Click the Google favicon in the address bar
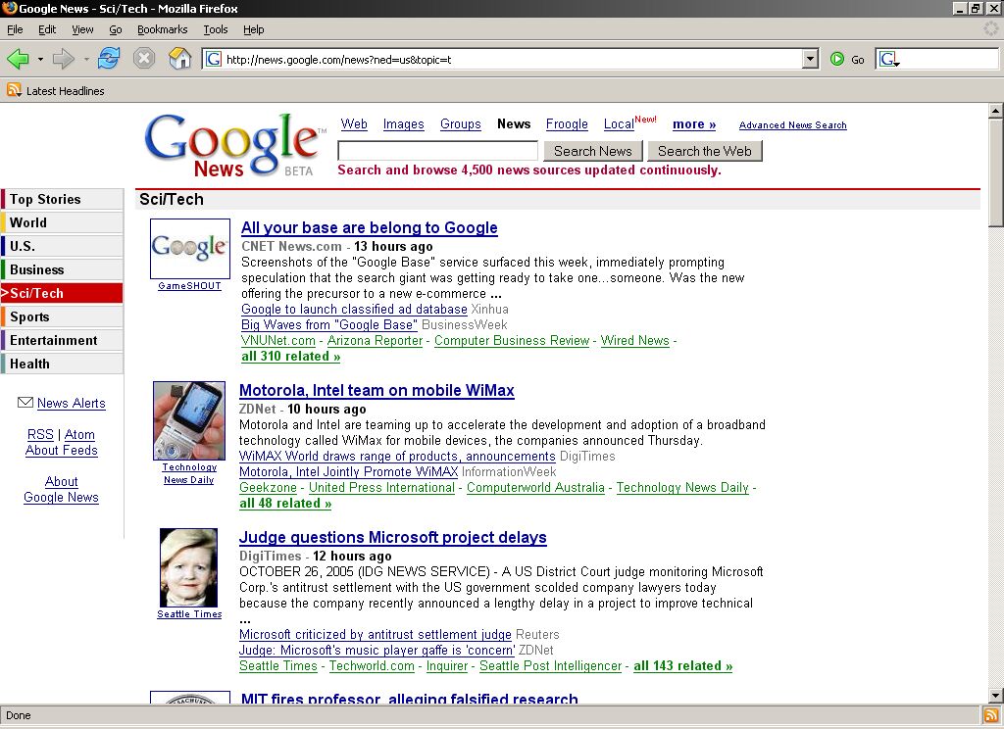 point(214,60)
